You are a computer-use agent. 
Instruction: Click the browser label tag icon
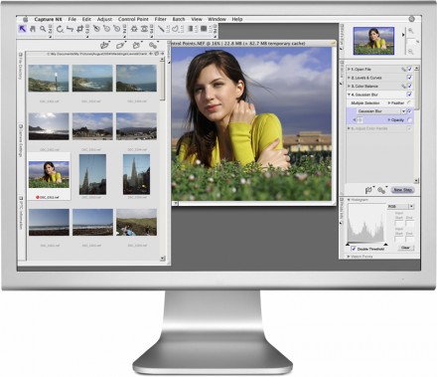121,45
